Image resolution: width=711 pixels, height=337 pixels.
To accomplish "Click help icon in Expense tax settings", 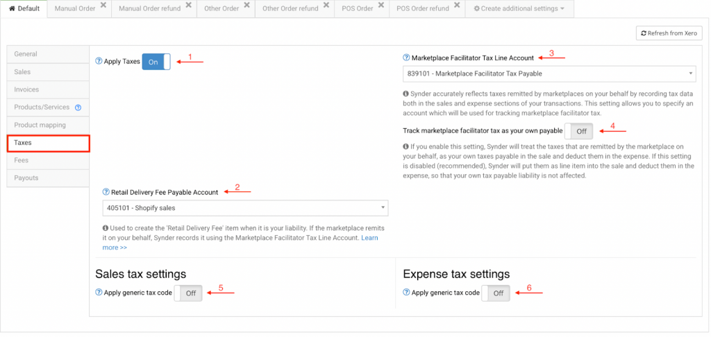I will click(406, 293).
